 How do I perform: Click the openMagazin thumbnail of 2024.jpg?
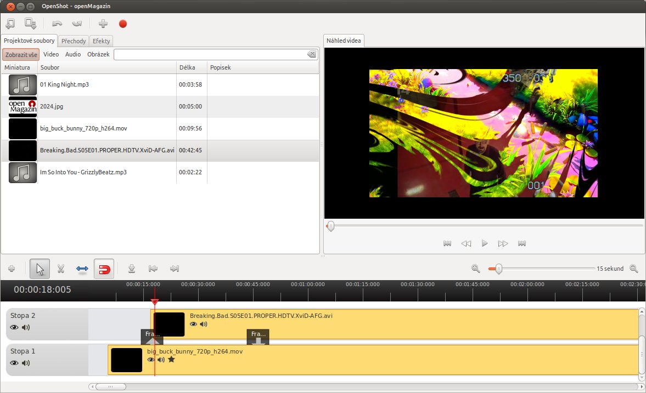point(23,106)
